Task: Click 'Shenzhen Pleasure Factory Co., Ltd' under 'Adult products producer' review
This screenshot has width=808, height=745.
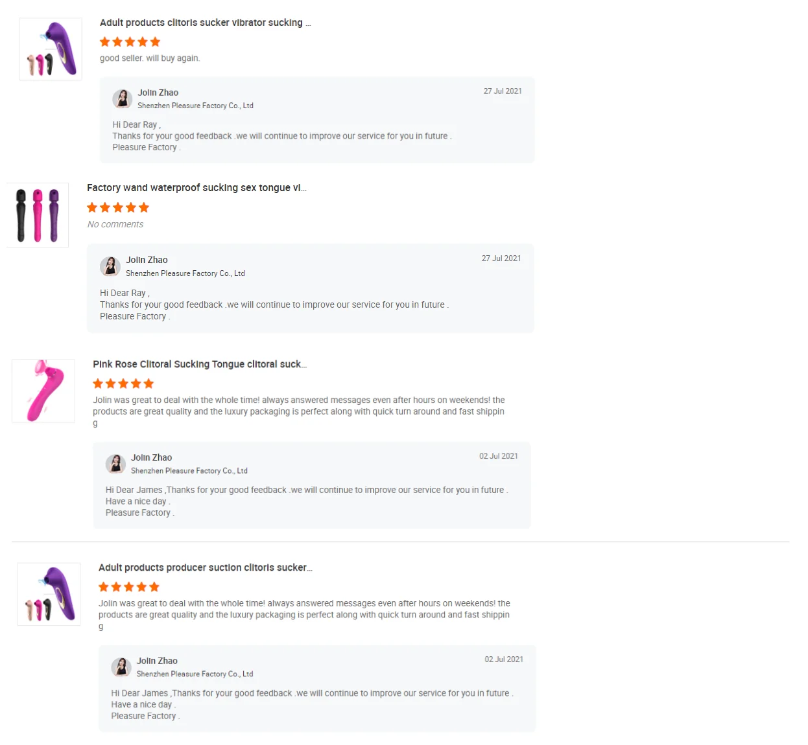Action: [x=195, y=674]
